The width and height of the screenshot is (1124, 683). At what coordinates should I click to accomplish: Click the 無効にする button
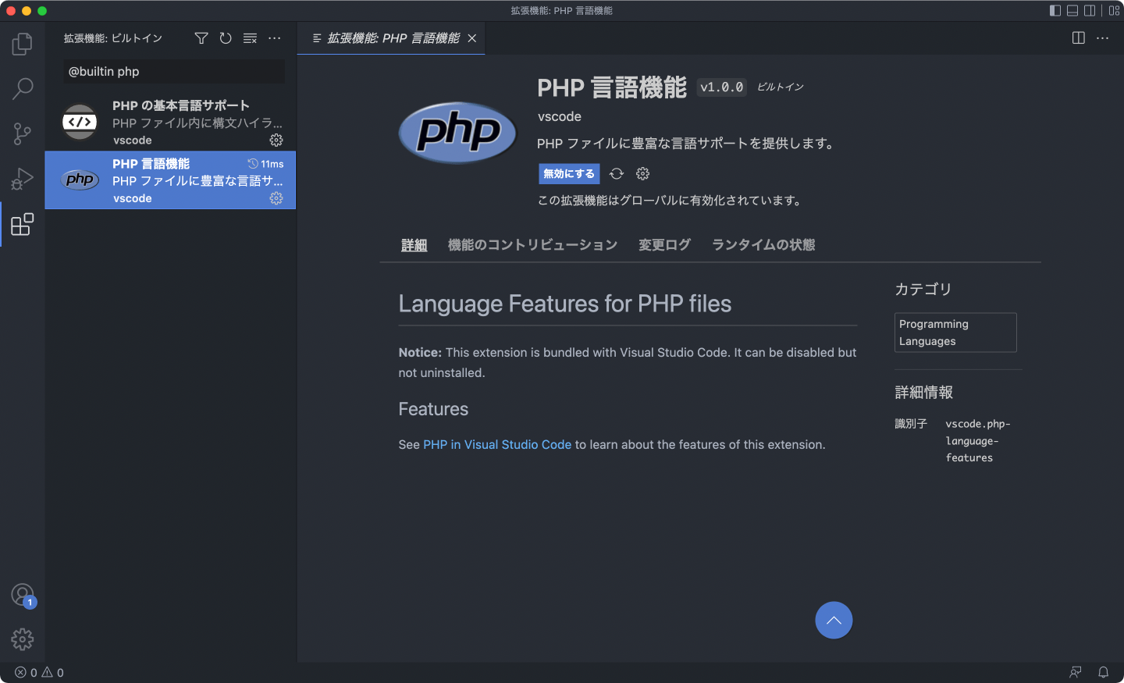pos(569,174)
